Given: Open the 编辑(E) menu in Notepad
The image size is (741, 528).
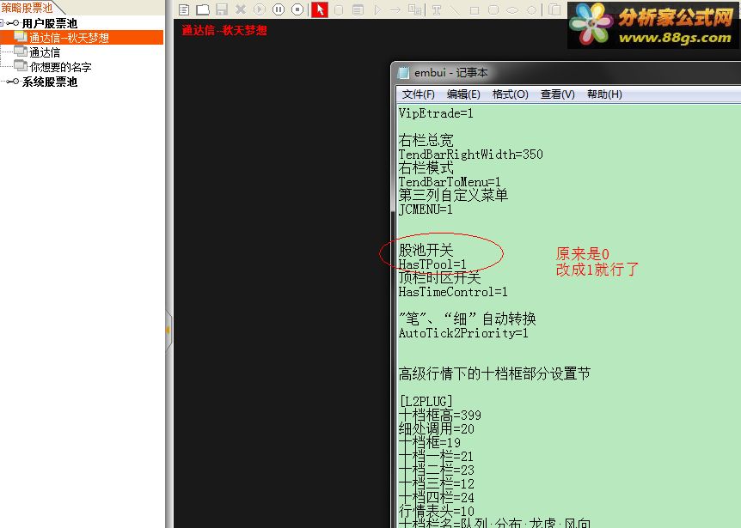Looking at the screenshot, I should (x=463, y=94).
